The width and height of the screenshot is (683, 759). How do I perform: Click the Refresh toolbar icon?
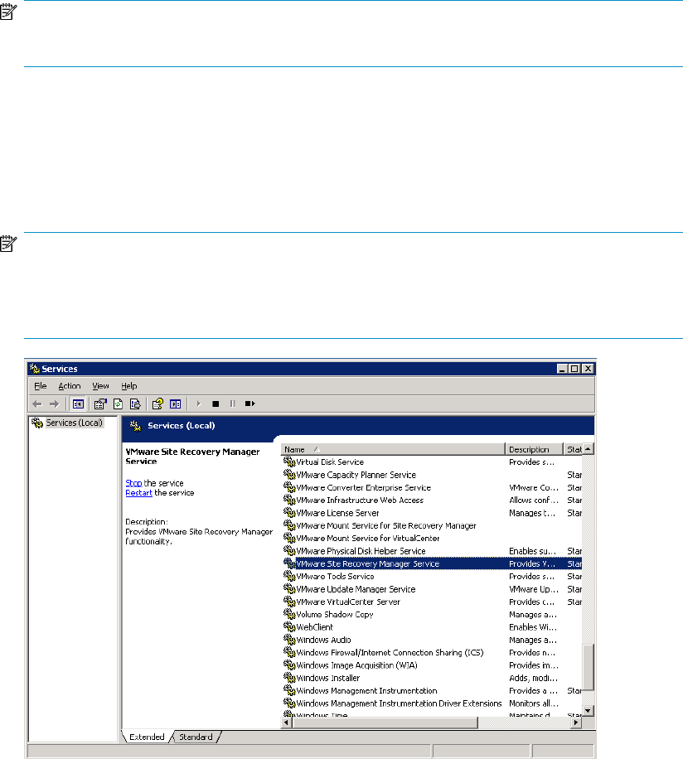click(119, 404)
